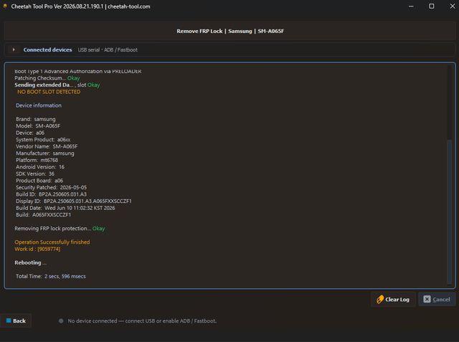459x342 pixels.
Task: Click the 'Patching Checksum... Okay' line
Action: [x=47, y=78]
